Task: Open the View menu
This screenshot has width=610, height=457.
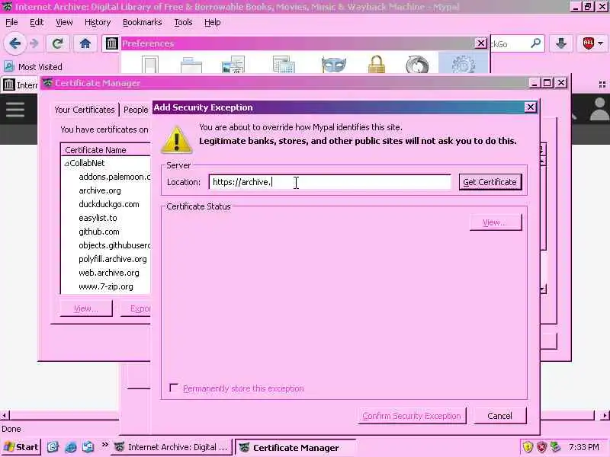Action: point(64,23)
